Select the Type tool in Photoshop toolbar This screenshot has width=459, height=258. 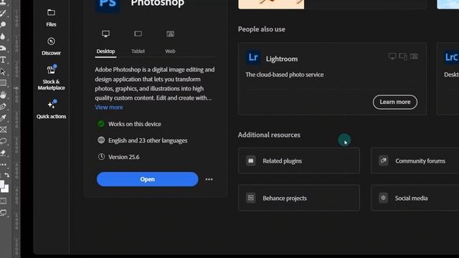(3, 60)
